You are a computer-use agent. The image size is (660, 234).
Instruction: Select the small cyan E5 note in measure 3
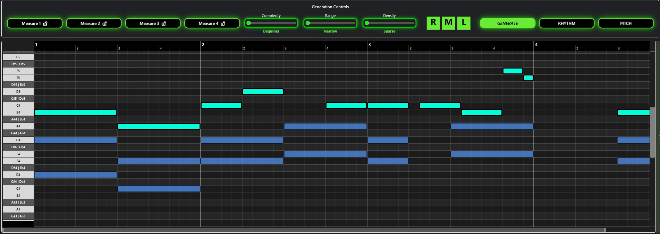pyautogui.click(x=528, y=78)
